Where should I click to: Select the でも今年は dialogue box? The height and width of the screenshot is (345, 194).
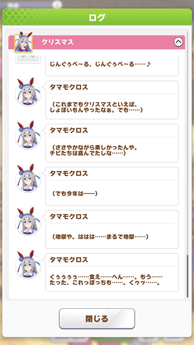tap(112, 186)
